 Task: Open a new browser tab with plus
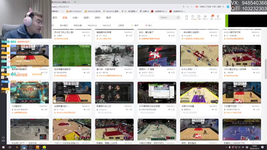click(x=75, y=2)
